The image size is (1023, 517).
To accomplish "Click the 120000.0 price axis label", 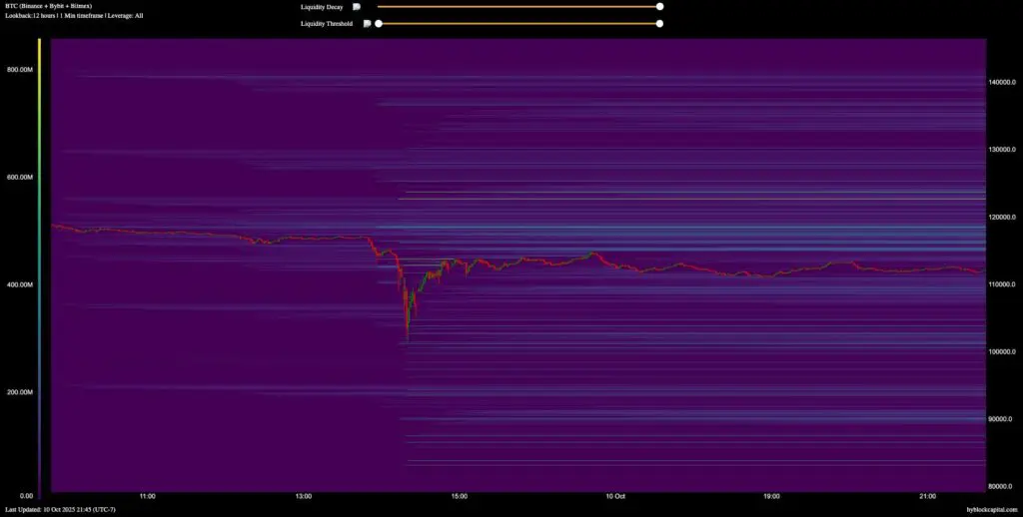I will tap(1001, 217).
